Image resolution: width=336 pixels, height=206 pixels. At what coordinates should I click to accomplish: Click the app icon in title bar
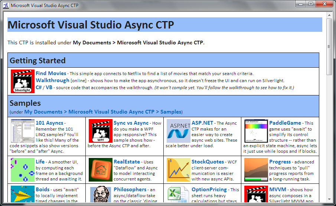(6, 5)
